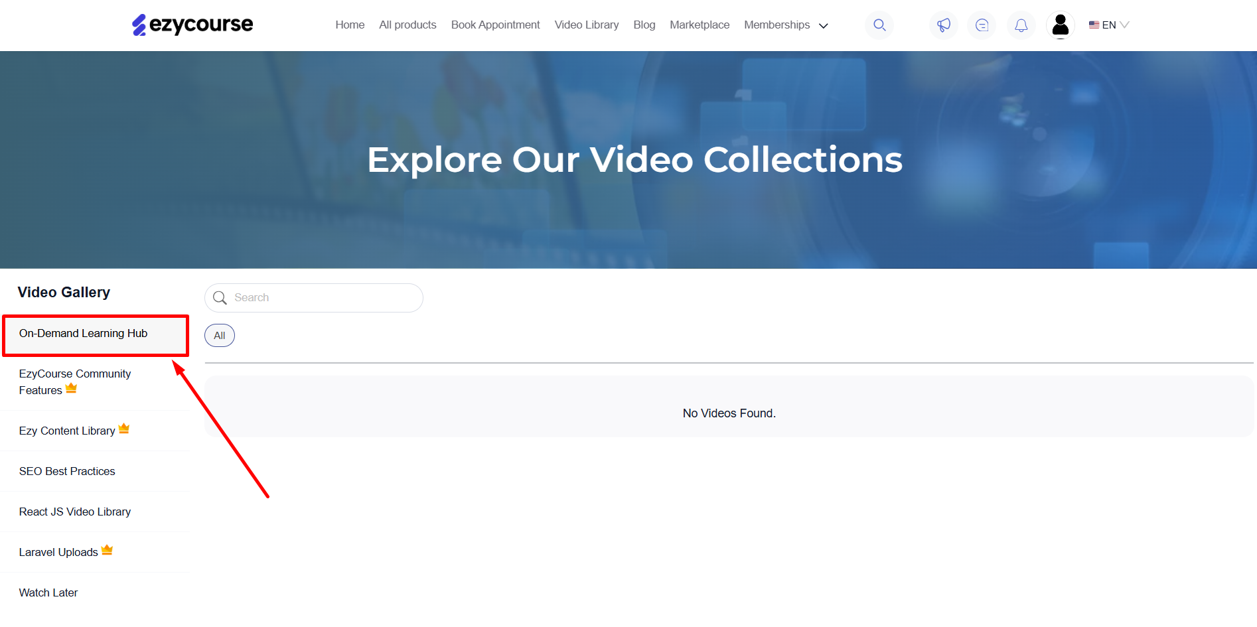Screen dimensions: 1257x627
Task: Select Laravel Uploads gallery
Action: (x=96, y=552)
